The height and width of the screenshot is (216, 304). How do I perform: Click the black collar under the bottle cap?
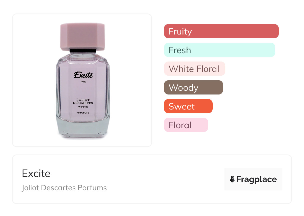83,51
